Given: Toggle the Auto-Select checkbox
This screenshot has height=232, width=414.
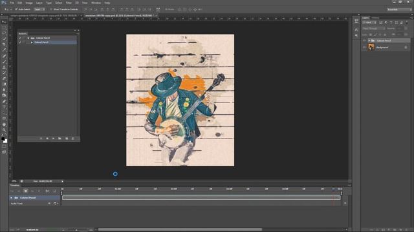Looking at the screenshot, I should click(16, 9).
